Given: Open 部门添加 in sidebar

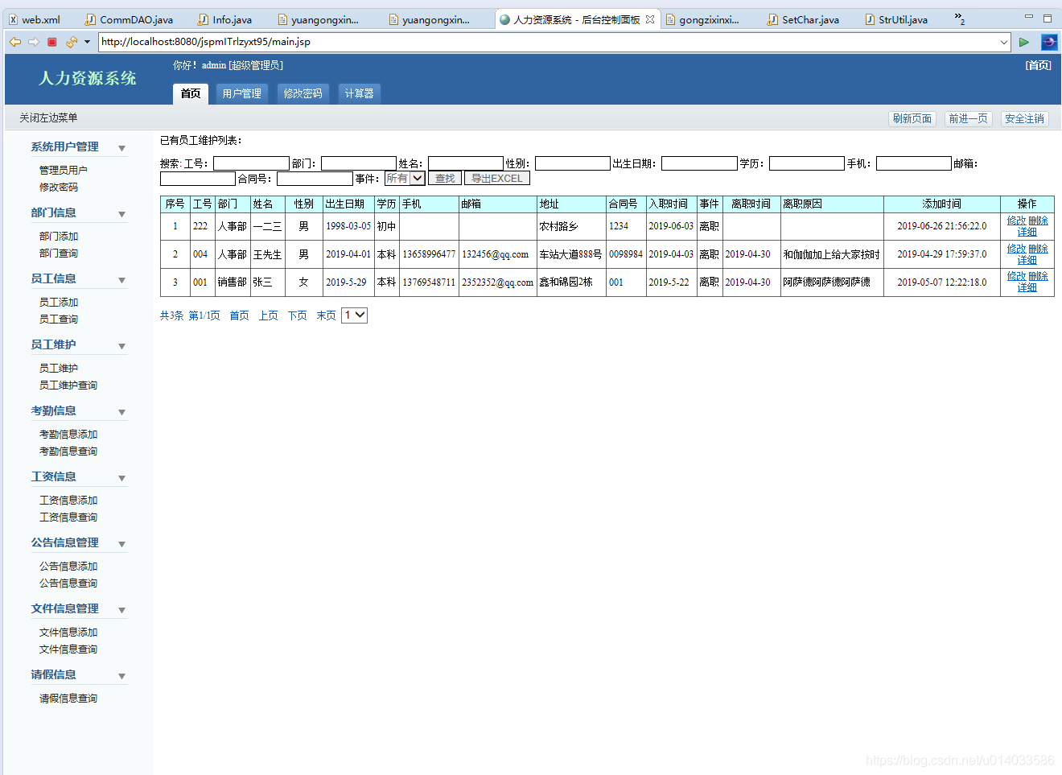Looking at the screenshot, I should 59,237.
